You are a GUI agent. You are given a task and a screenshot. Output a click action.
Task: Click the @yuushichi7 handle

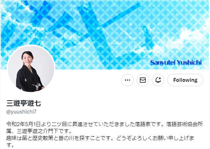[21, 112]
